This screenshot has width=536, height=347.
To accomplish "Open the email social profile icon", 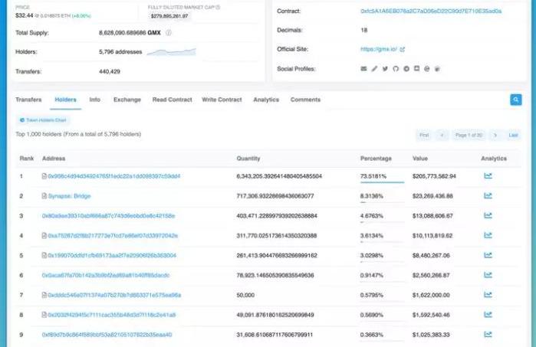I will (x=363, y=69).
